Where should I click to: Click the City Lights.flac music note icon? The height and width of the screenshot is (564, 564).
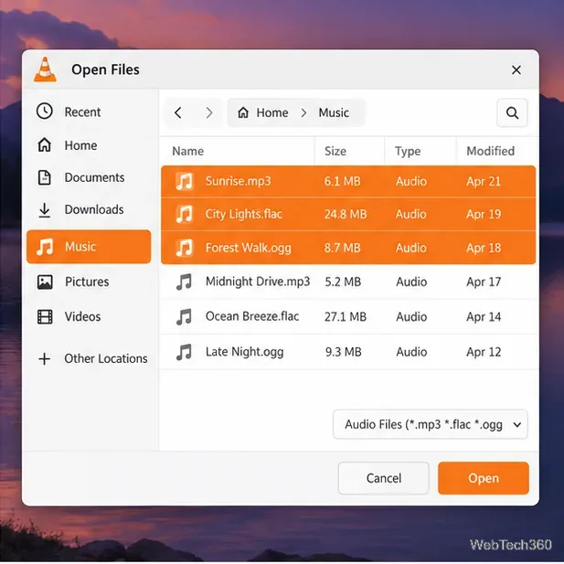(x=185, y=214)
